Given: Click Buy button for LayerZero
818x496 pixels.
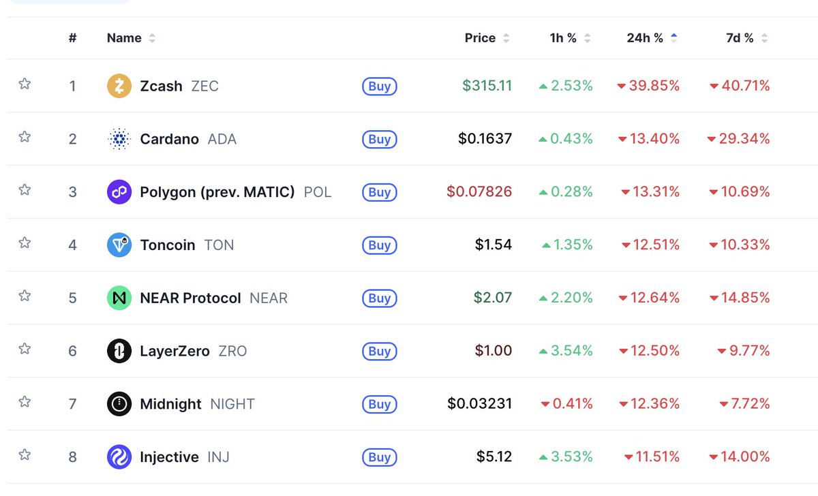Looking at the screenshot, I should click(x=380, y=351).
